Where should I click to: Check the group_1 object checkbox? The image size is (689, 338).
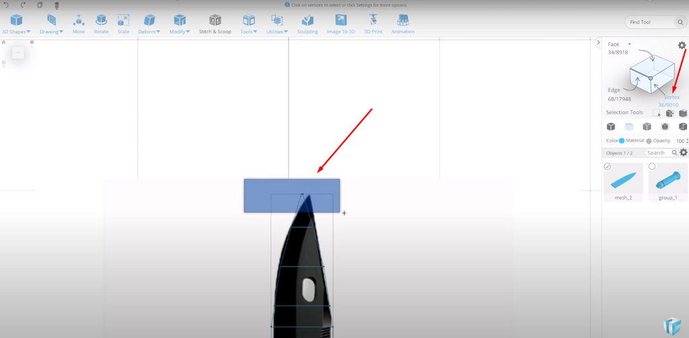652,166
